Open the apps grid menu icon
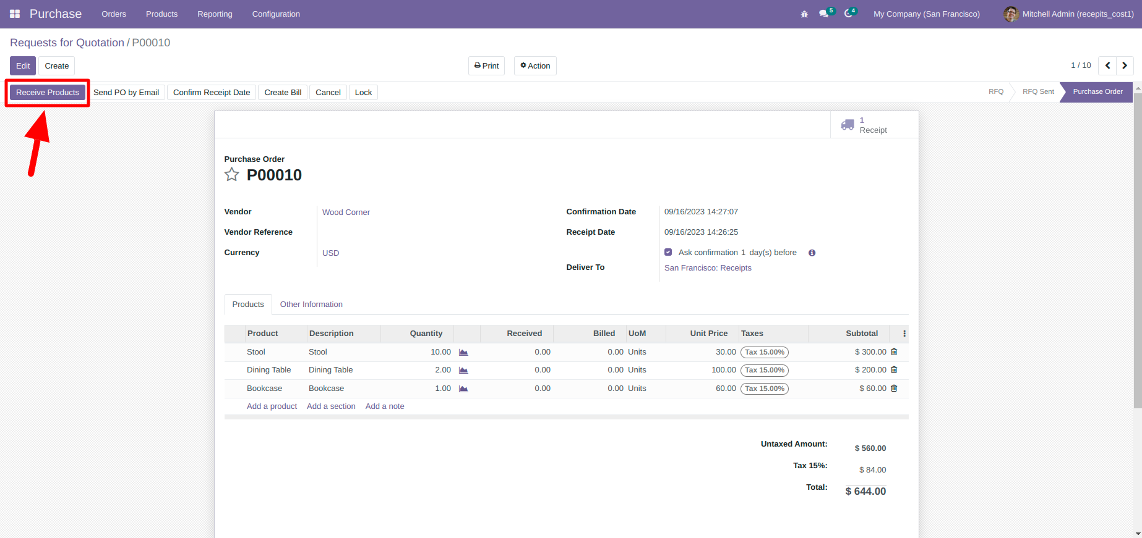The width and height of the screenshot is (1142, 538). click(15, 14)
